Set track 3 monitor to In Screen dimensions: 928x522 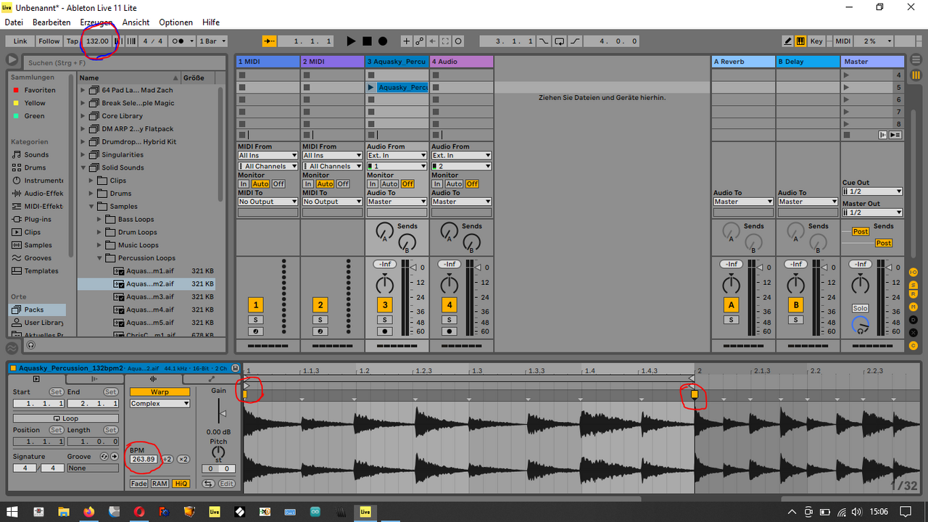pyautogui.click(x=372, y=184)
